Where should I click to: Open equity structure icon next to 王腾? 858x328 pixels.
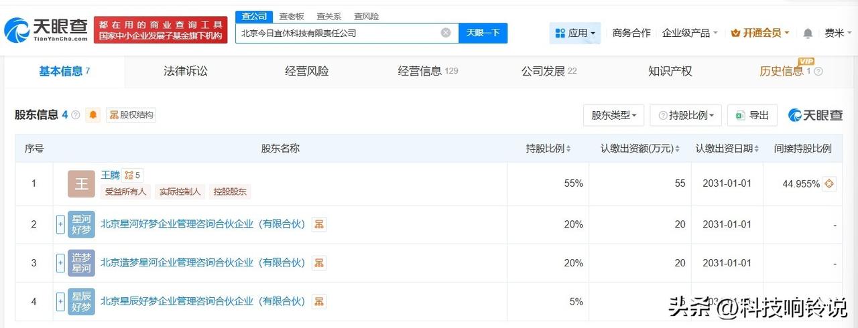point(132,175)
